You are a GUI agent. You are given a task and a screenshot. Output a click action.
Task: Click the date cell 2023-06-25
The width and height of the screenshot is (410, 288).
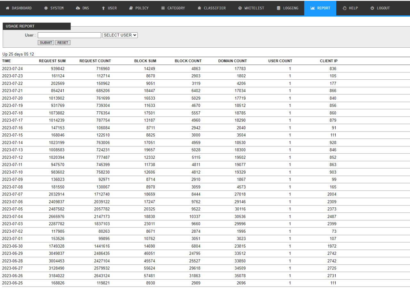tap(12, 283)
